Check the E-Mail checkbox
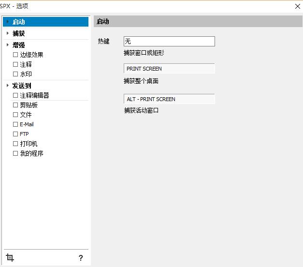Image resolution: width=303 pixels, height=267 pixels. (15, 124)
